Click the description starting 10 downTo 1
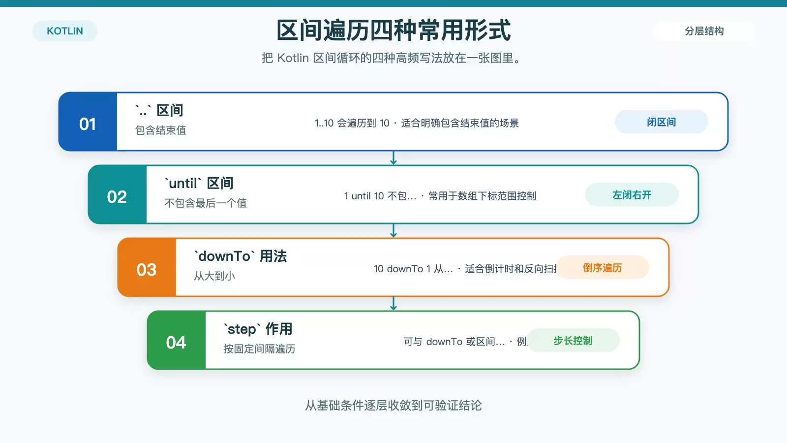This screenshot has width=787, height=443. [x=413, y=269]
